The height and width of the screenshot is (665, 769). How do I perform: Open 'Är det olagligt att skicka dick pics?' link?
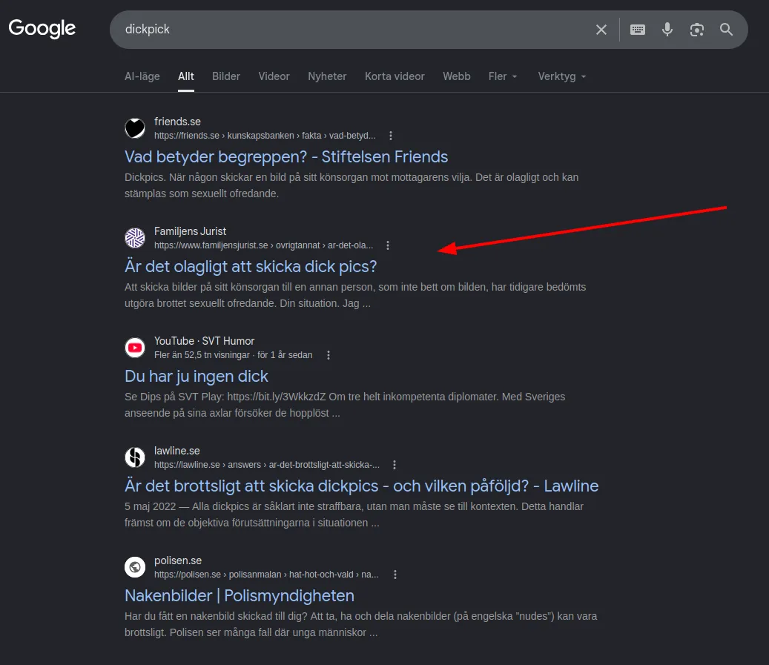pyautogui.click(x=251, y=266)
